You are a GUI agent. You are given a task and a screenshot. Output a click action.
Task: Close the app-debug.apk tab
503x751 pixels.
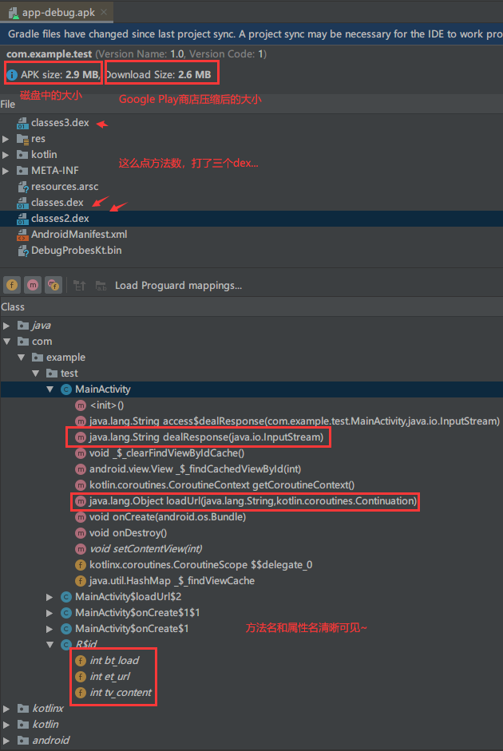click(x=104, y=12)
